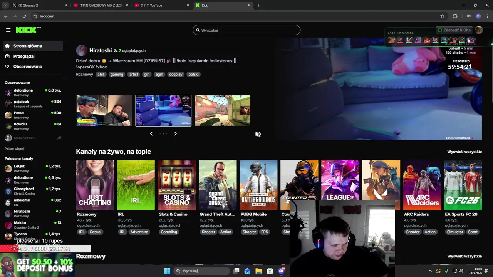Focus the Wyszukaj search field on Kick
Viewport: 493px width, 277px height.
(246, 30)
